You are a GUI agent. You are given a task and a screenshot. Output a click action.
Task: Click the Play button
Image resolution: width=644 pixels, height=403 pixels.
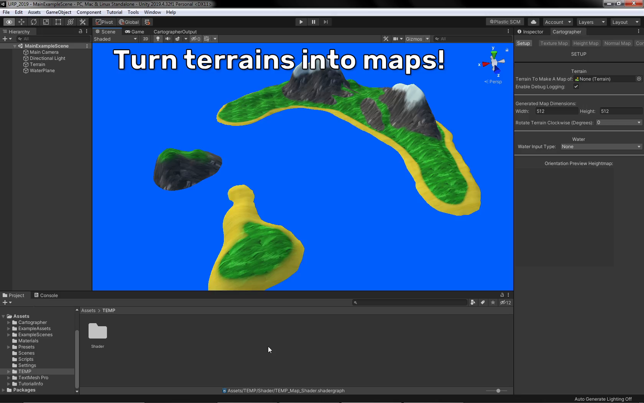(x=301, y=22)
